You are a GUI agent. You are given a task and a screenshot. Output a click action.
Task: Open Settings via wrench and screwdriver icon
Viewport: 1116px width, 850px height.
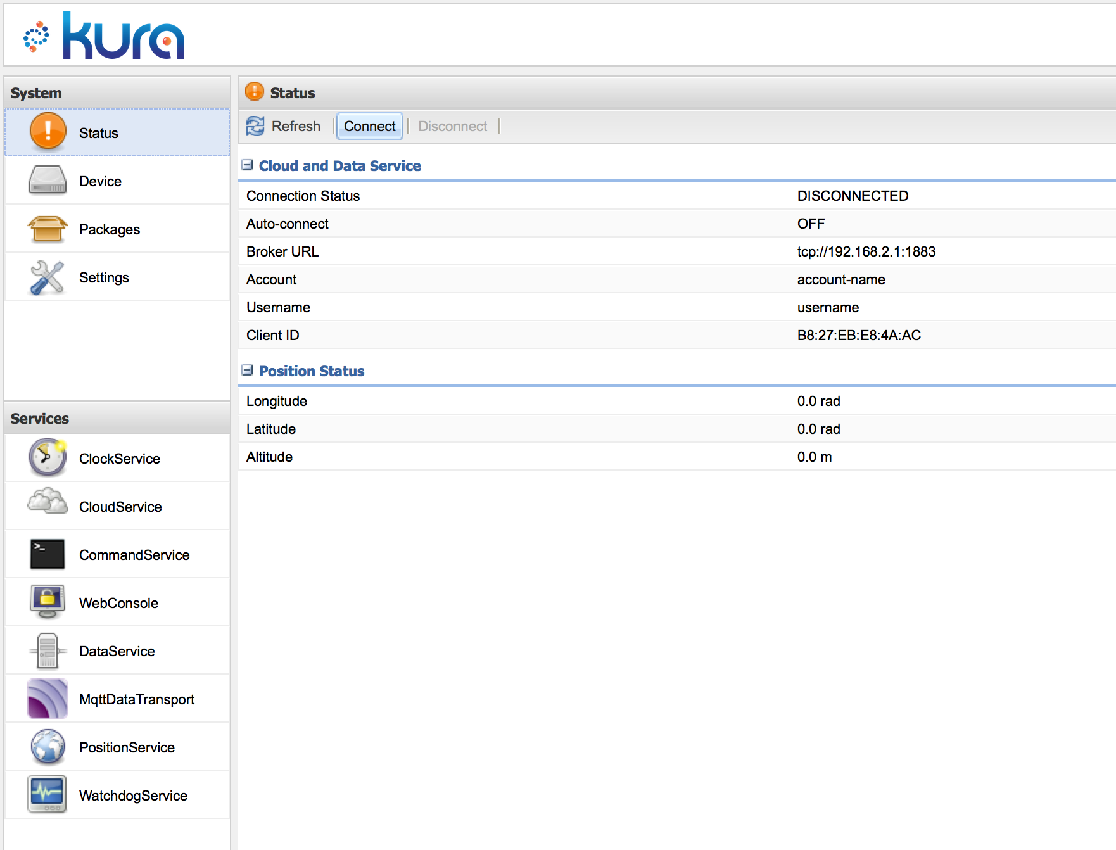[48, 277]
